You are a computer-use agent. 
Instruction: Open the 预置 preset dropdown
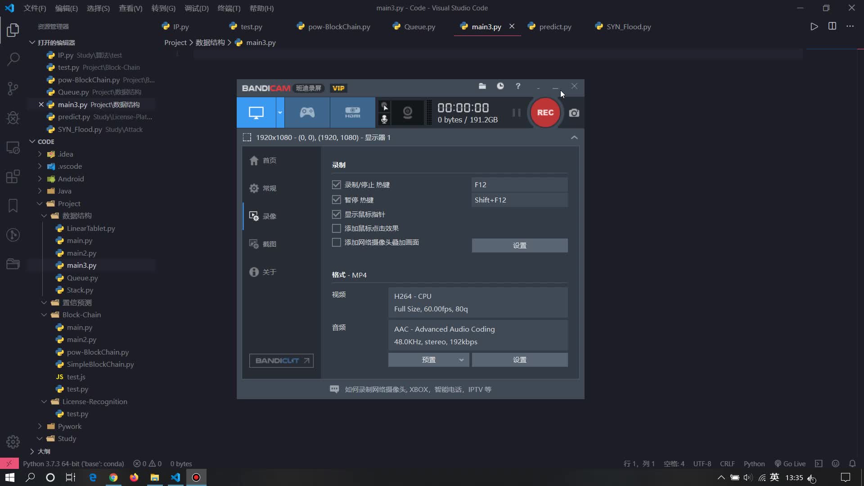[x=428, y=360]
